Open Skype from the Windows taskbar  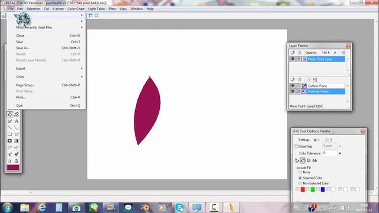tap(179, 208)
